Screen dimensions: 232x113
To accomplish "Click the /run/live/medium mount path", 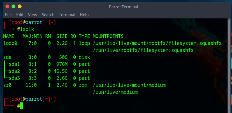I will pyautogui.click(x=115, y=92).
